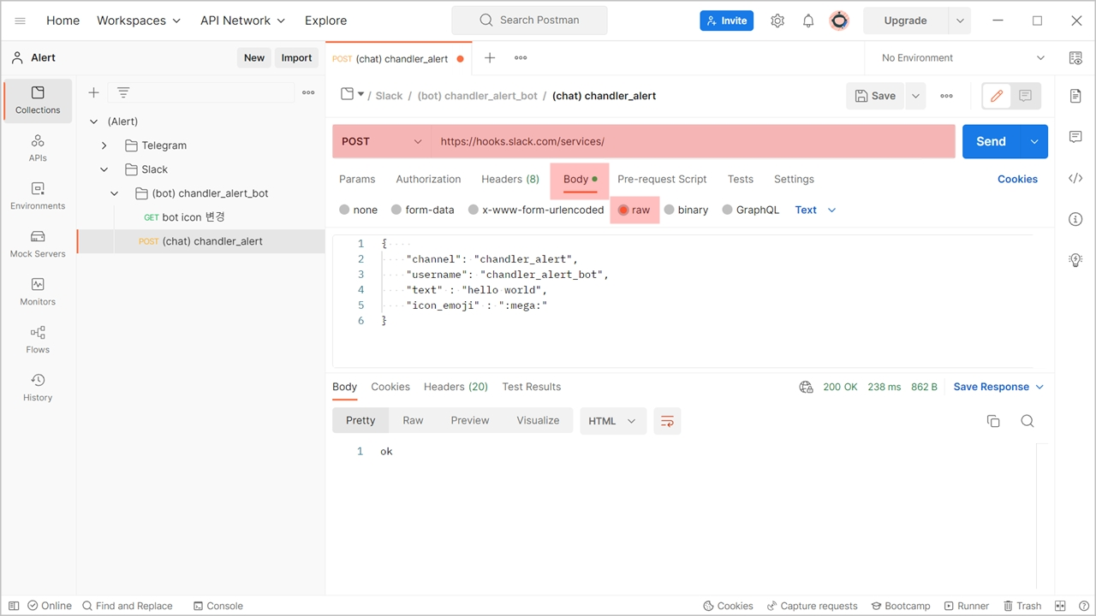Collapse the (Alert) collection
1096x616 pixels.
click(93, 121)
